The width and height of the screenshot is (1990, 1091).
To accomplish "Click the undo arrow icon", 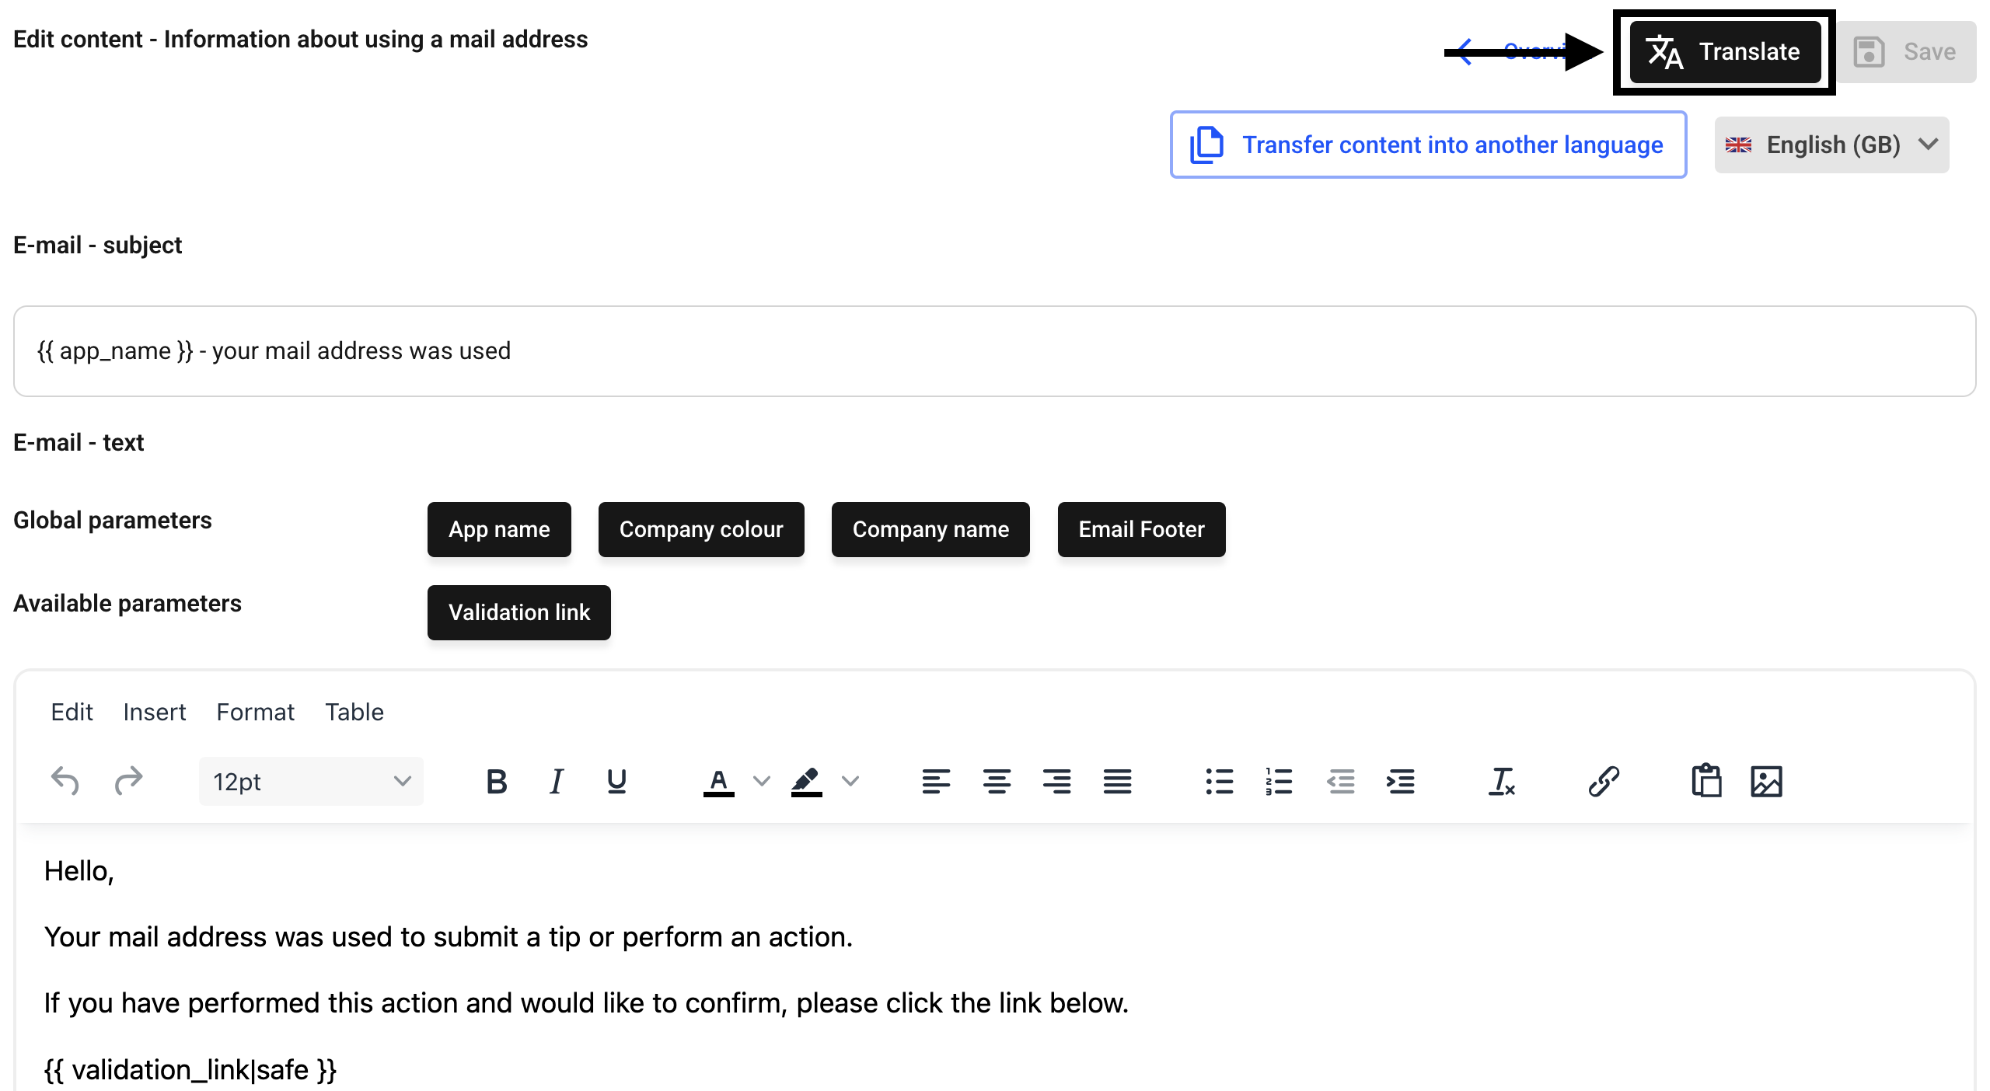I will click(x=65, y=781).
